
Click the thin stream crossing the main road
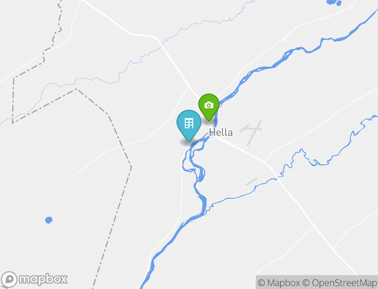[x=163, y=44]
